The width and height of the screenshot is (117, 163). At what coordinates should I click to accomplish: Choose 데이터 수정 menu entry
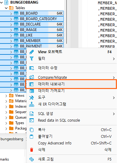pyautogui.click(x=72, y=68)
